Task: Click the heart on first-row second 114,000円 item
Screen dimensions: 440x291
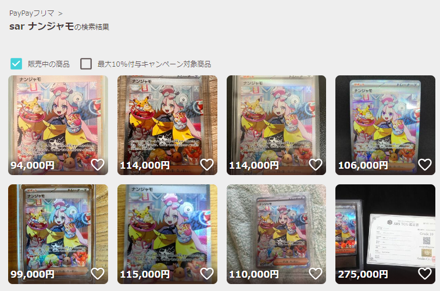Action: coord(207,165)
